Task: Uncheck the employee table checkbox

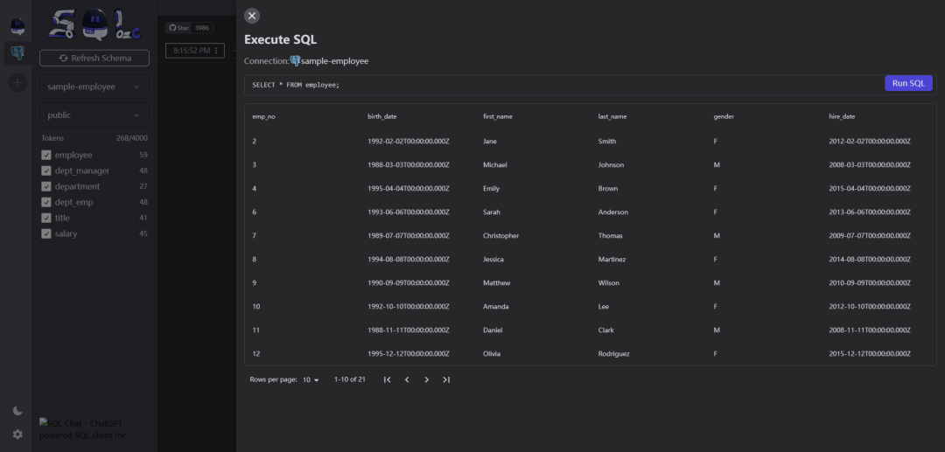Action: tap(46, 155)
